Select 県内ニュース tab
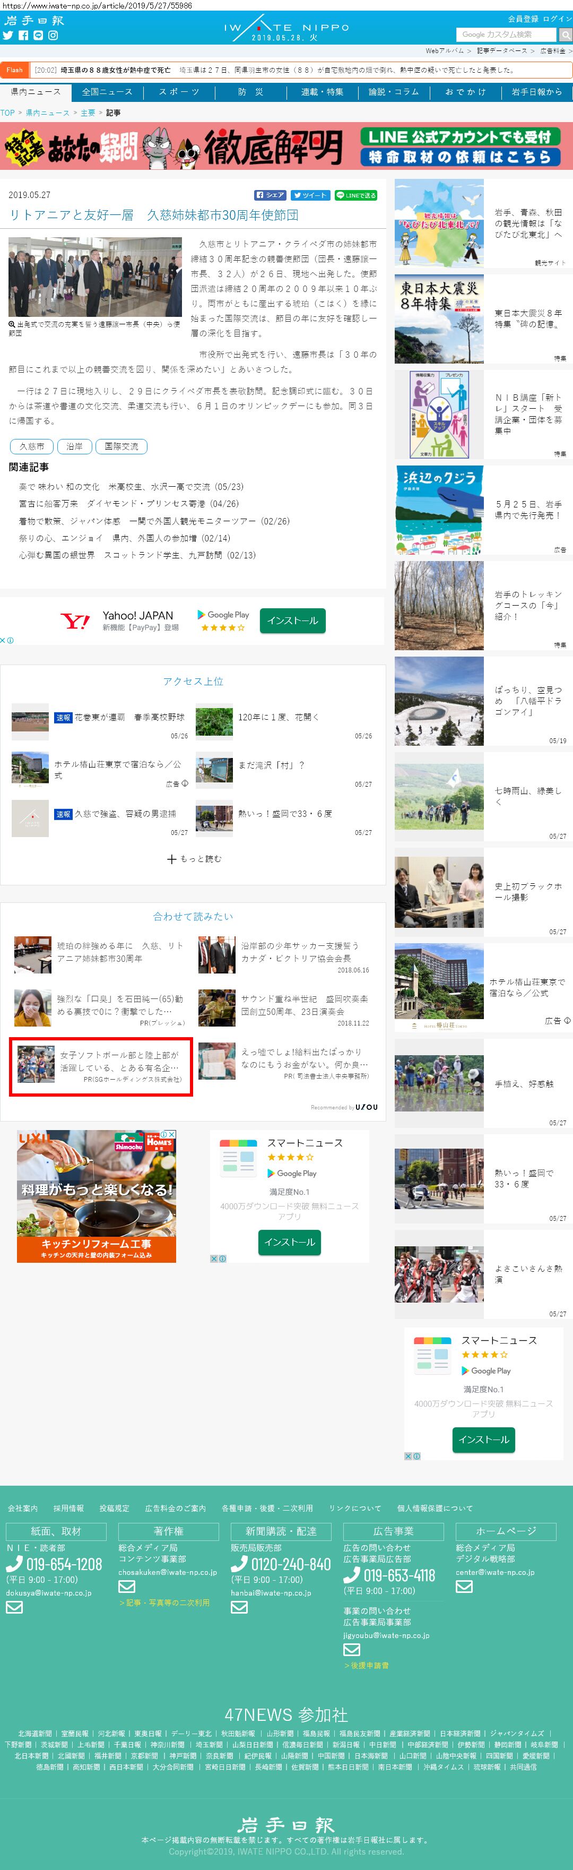 pos(36,92)
